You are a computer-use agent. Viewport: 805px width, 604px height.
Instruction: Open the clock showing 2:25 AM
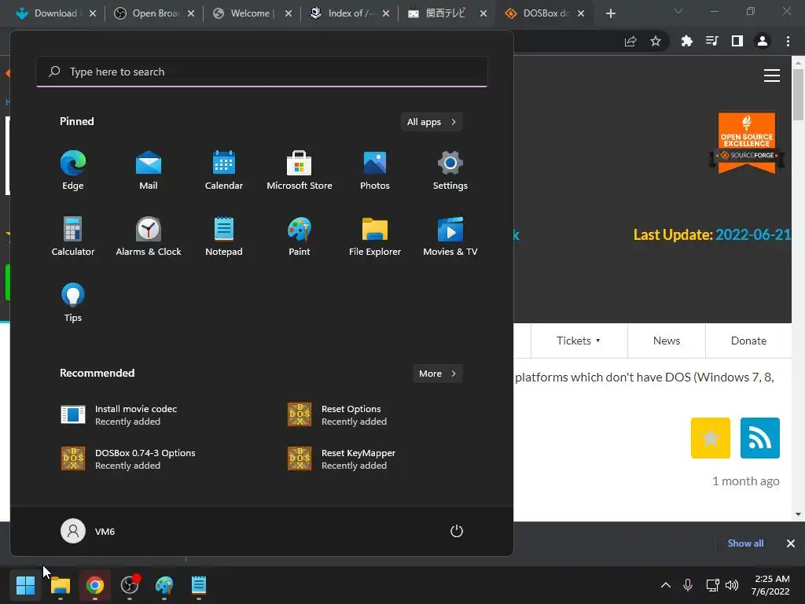coord(771,585)
